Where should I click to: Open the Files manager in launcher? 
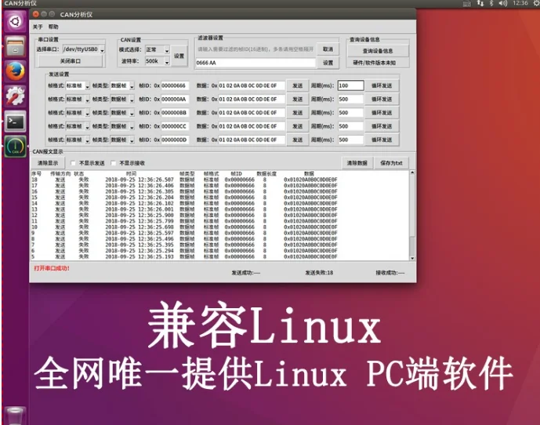tap(15, 46)
